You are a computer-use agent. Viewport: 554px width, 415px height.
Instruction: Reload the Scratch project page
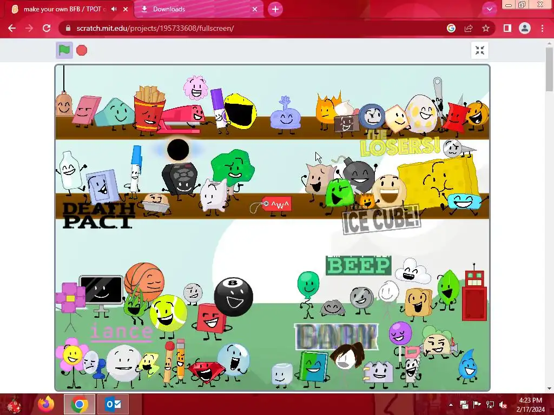[x=47, y=28]
